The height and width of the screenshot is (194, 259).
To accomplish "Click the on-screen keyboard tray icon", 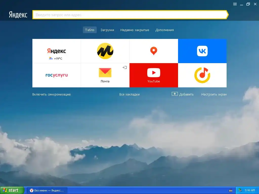I will (x=231, y=190).
